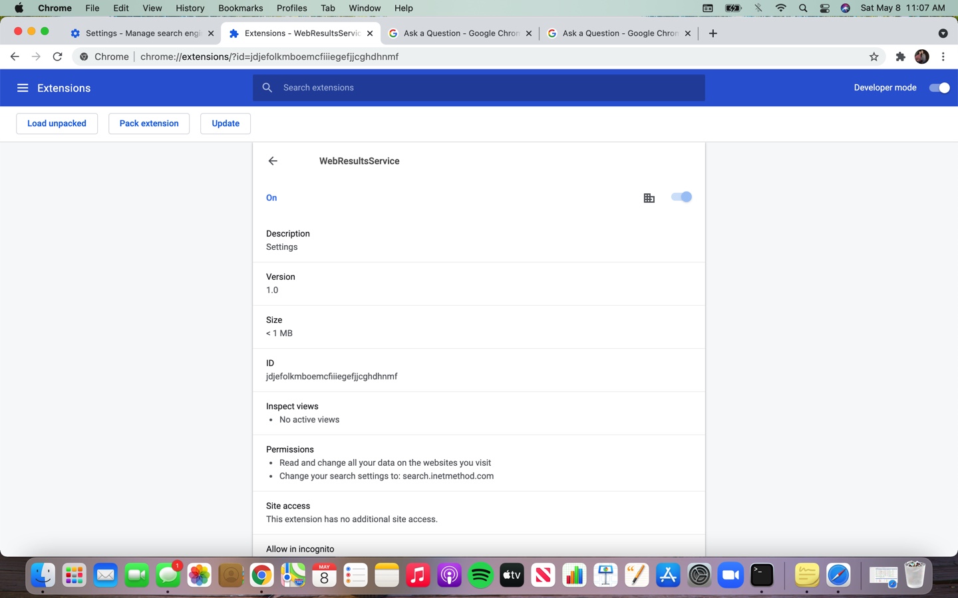Click the address bar URL
Screen dimensions: 958x598
[x=269, y=56]
